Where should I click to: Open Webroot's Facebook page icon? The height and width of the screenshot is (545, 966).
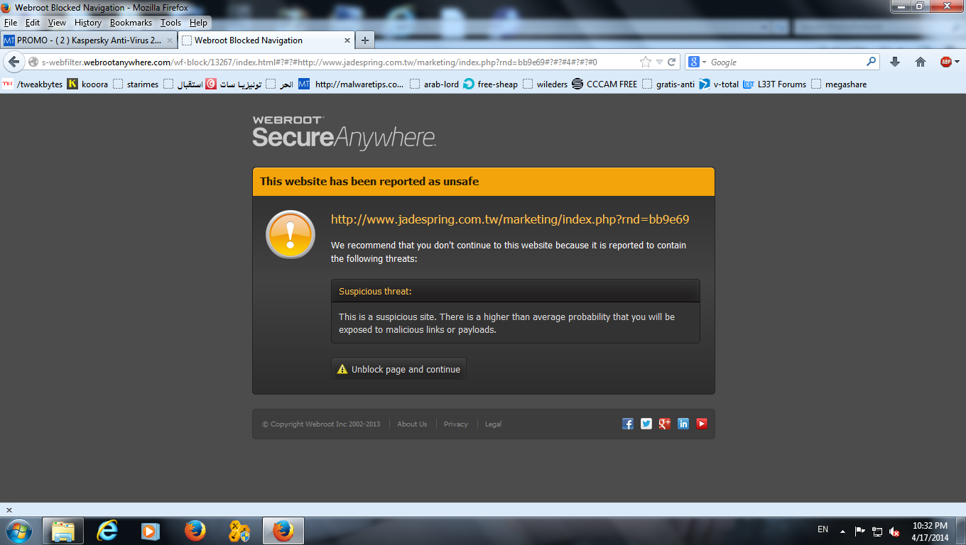click(x=628, y=424)
